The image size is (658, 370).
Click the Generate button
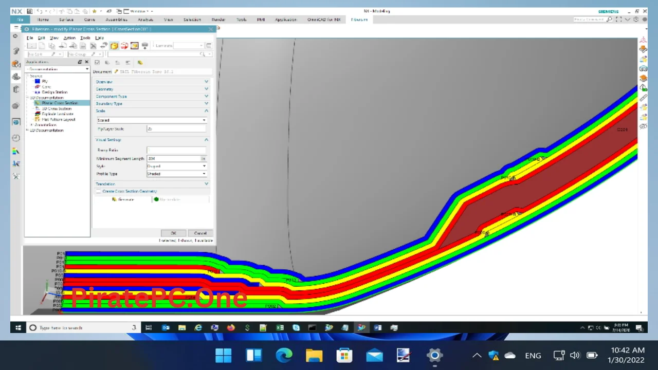[x=123, y=199]
